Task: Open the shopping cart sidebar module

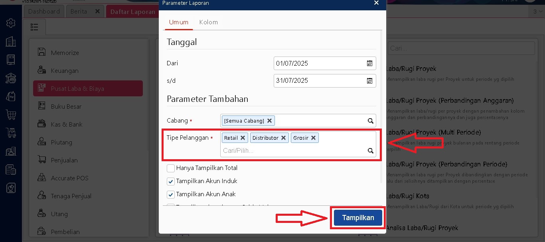Action: click(x=11, y=115)
